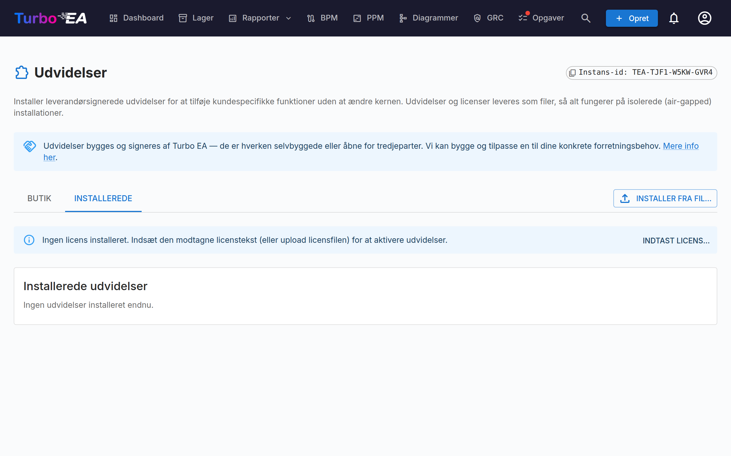
Task: Click the Udvidelser puzzle icon
Action: point(22,73)
